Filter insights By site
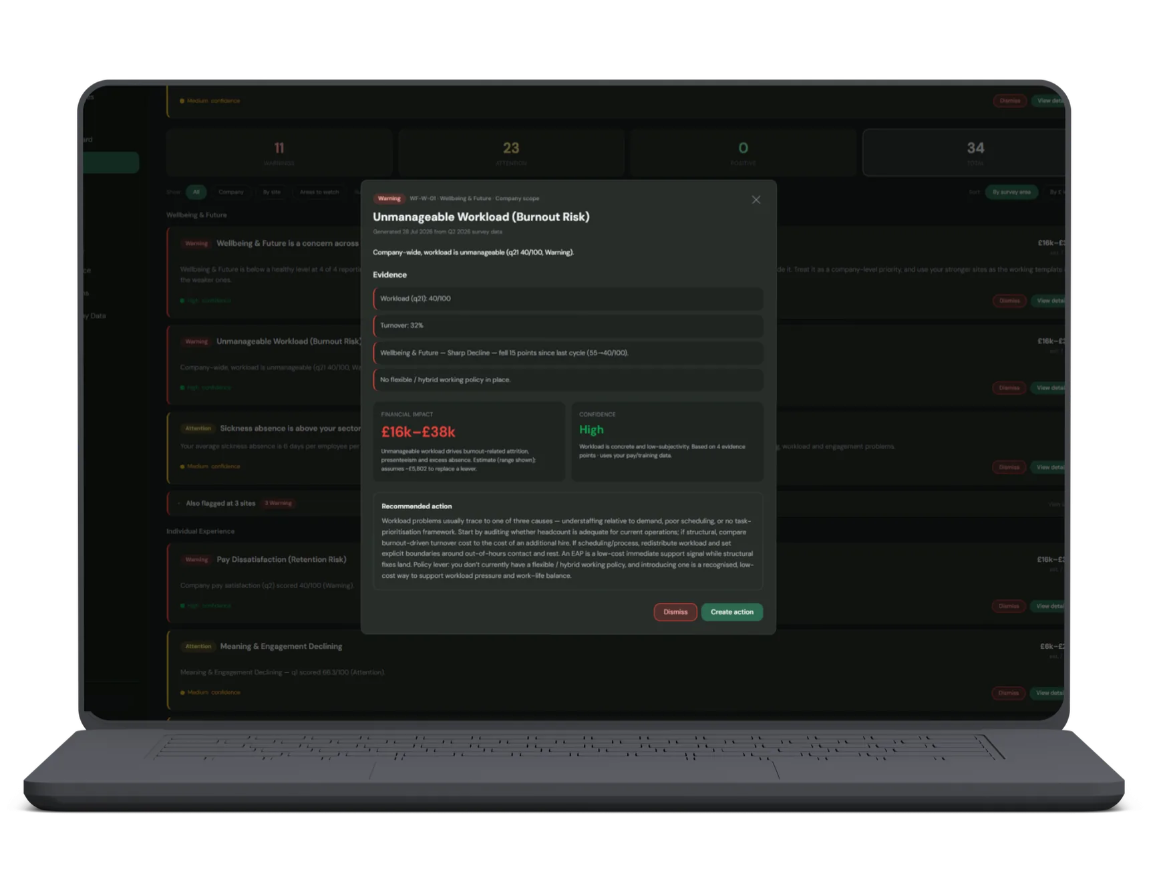1149x894 pixels. pos(272,192)
